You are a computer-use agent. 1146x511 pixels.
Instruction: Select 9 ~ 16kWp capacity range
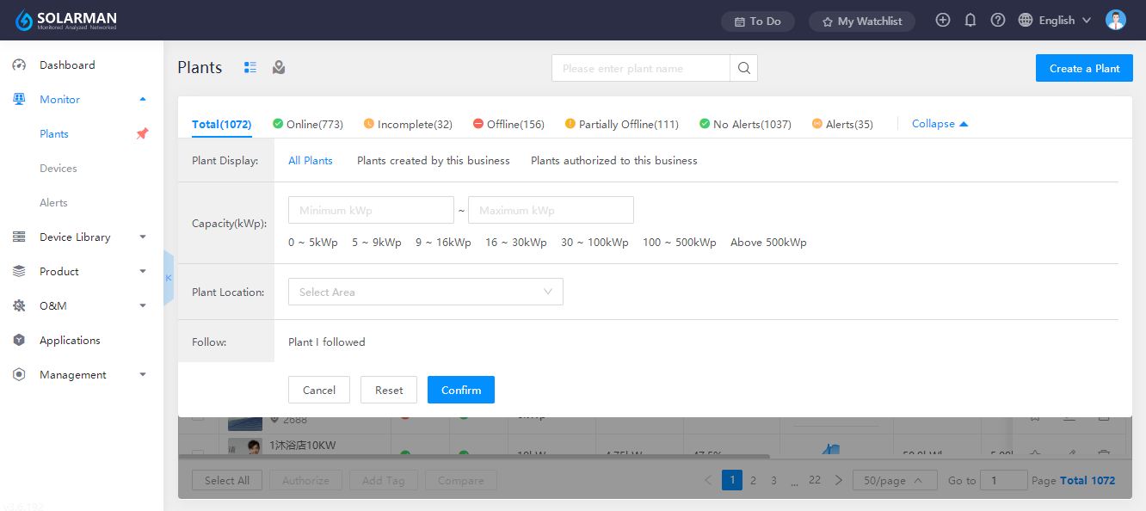(443, 243)
